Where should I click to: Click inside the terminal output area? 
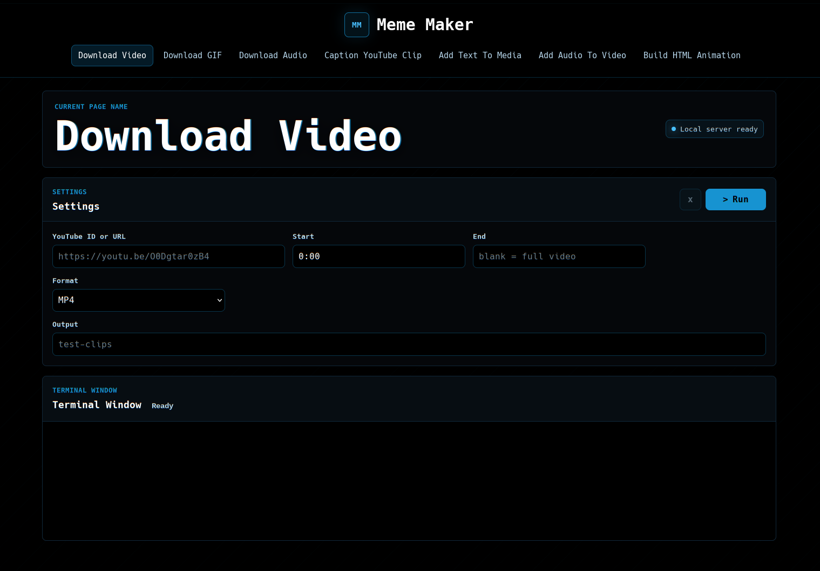point(409,481)
